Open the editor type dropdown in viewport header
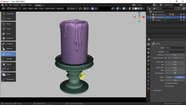 [x=3, y=8]
